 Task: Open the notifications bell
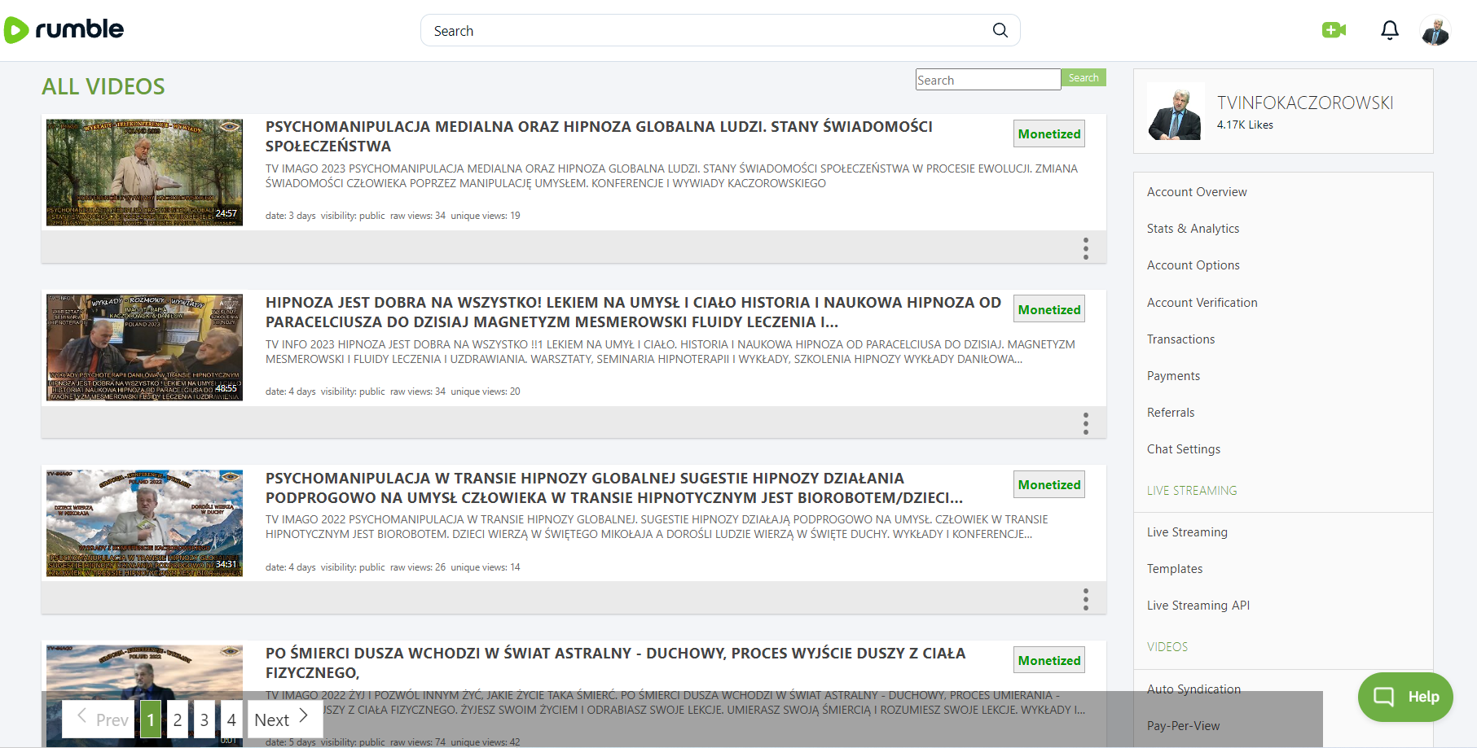1390,30
